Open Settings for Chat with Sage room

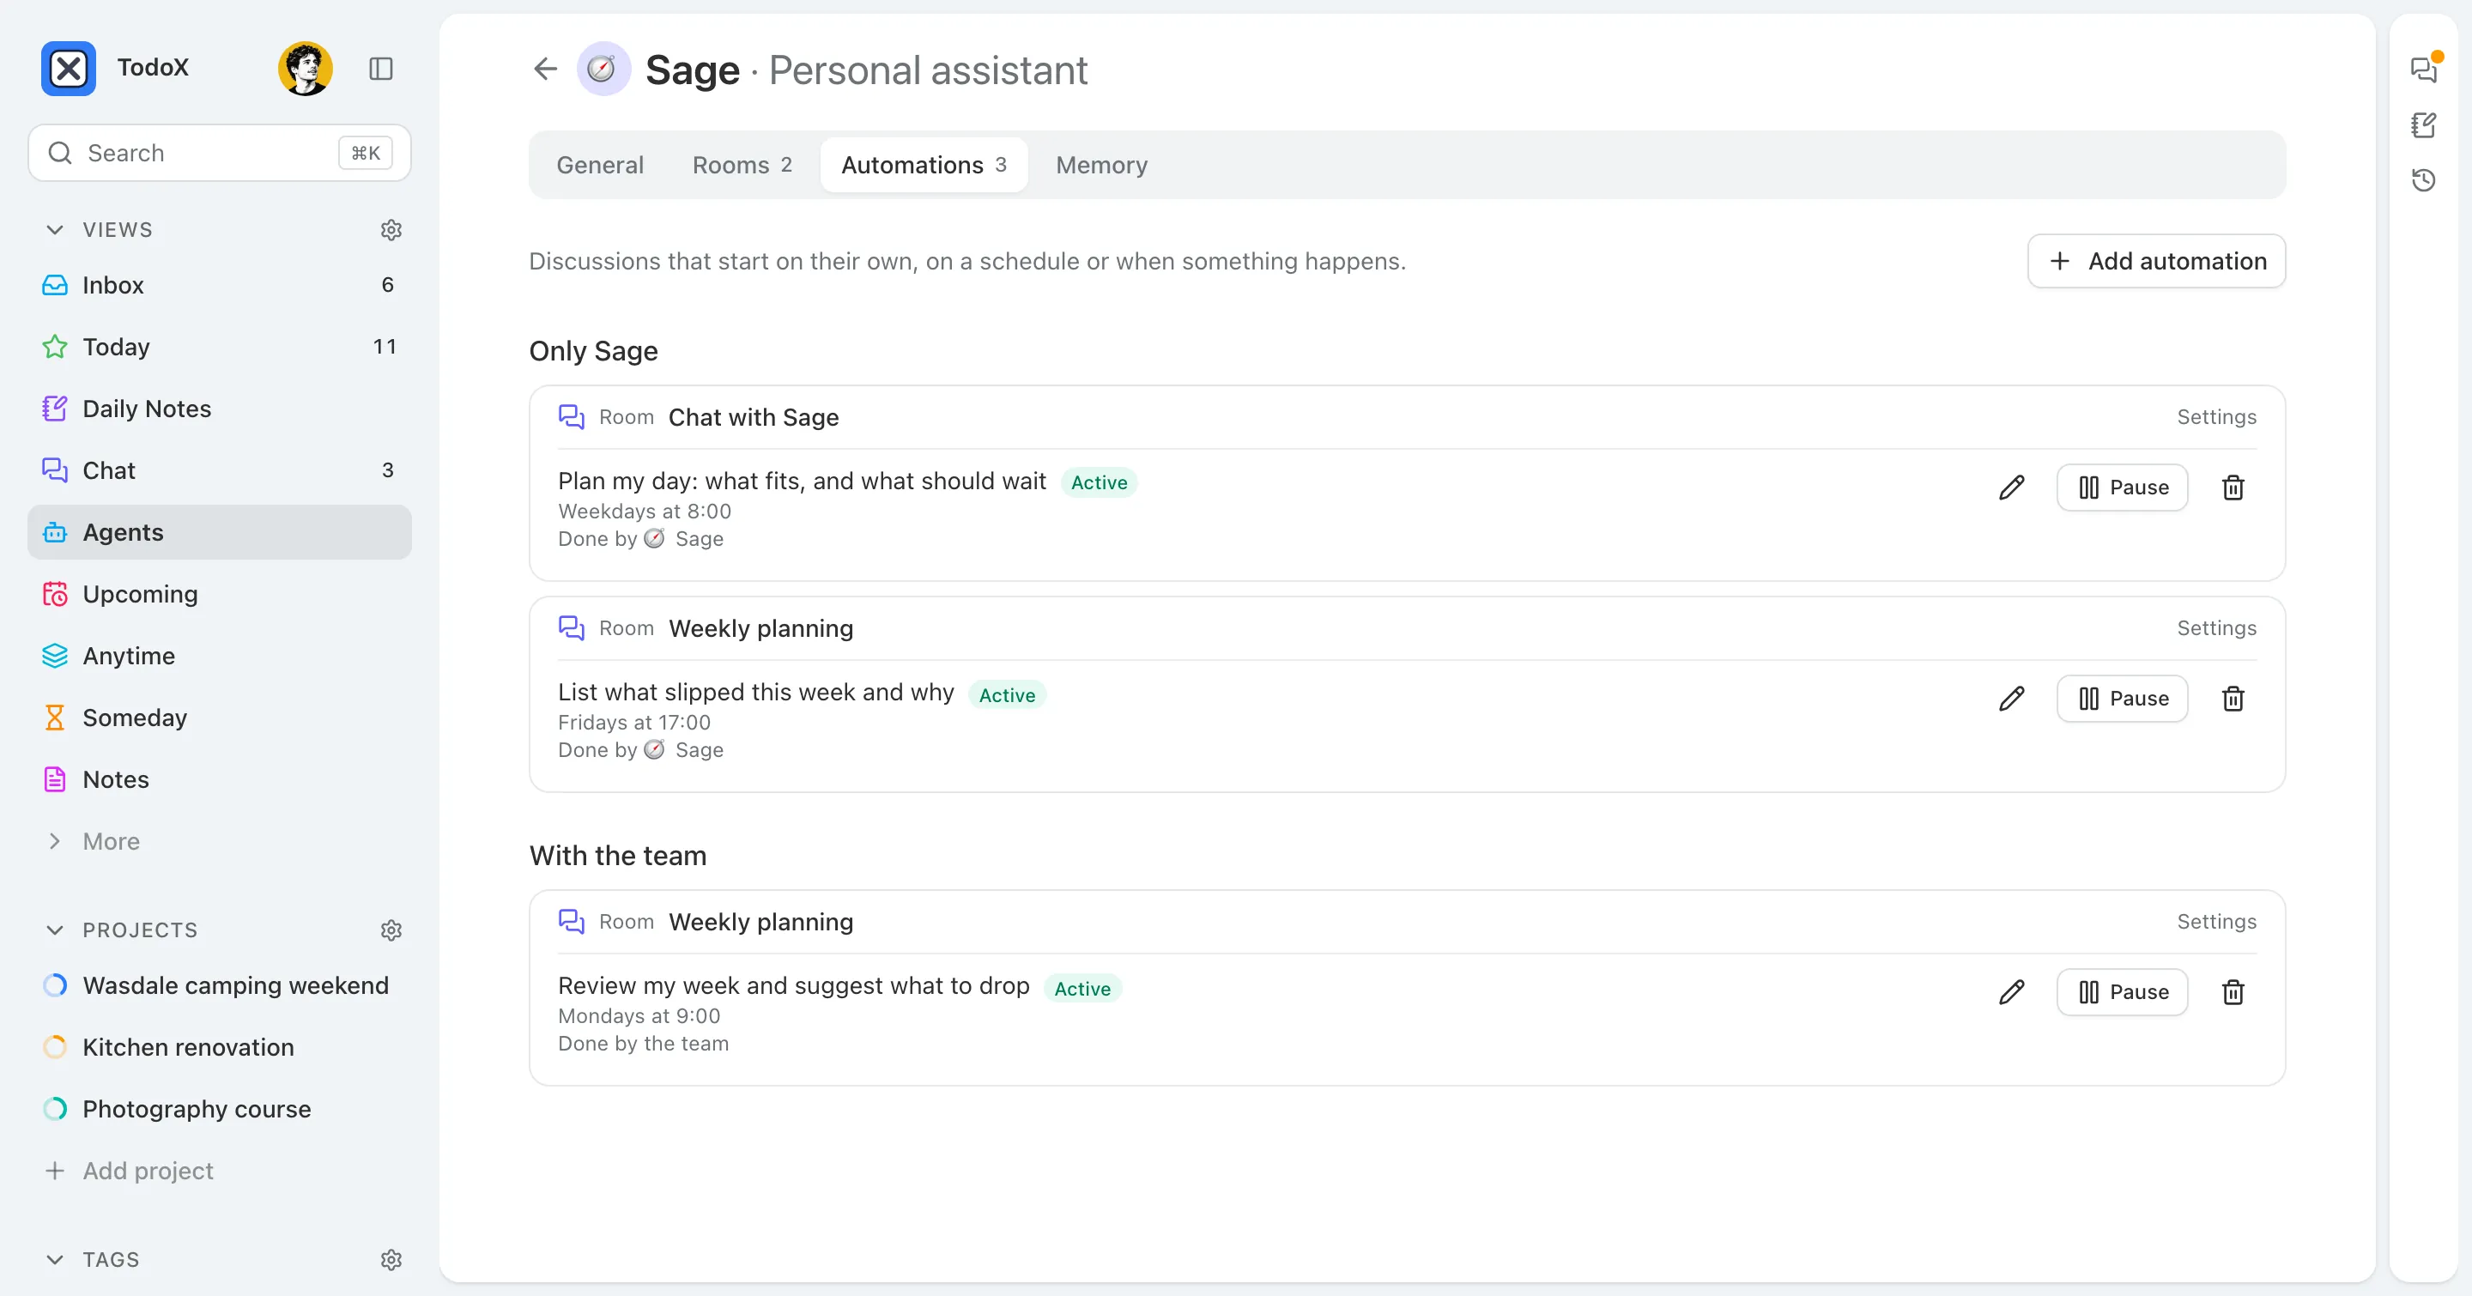pos(2215,417)
